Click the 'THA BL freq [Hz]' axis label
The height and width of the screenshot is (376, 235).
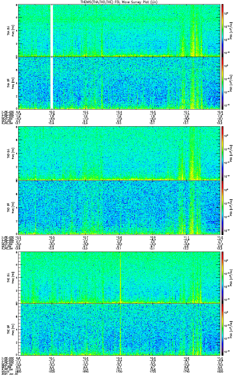(x=11, y=31)
